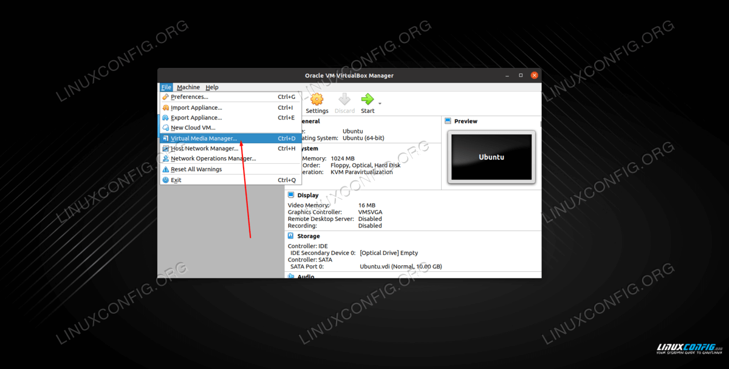Screen dimensions: 729x369
Task: Click the New Cloud VM icon
Action: pos(165,128)
